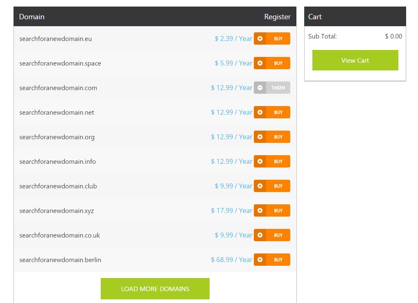Viewport: 418px width, 303px height.
Task: Click the plus icon for searchforanewdomain.info
Action: (x=260, y=161)
